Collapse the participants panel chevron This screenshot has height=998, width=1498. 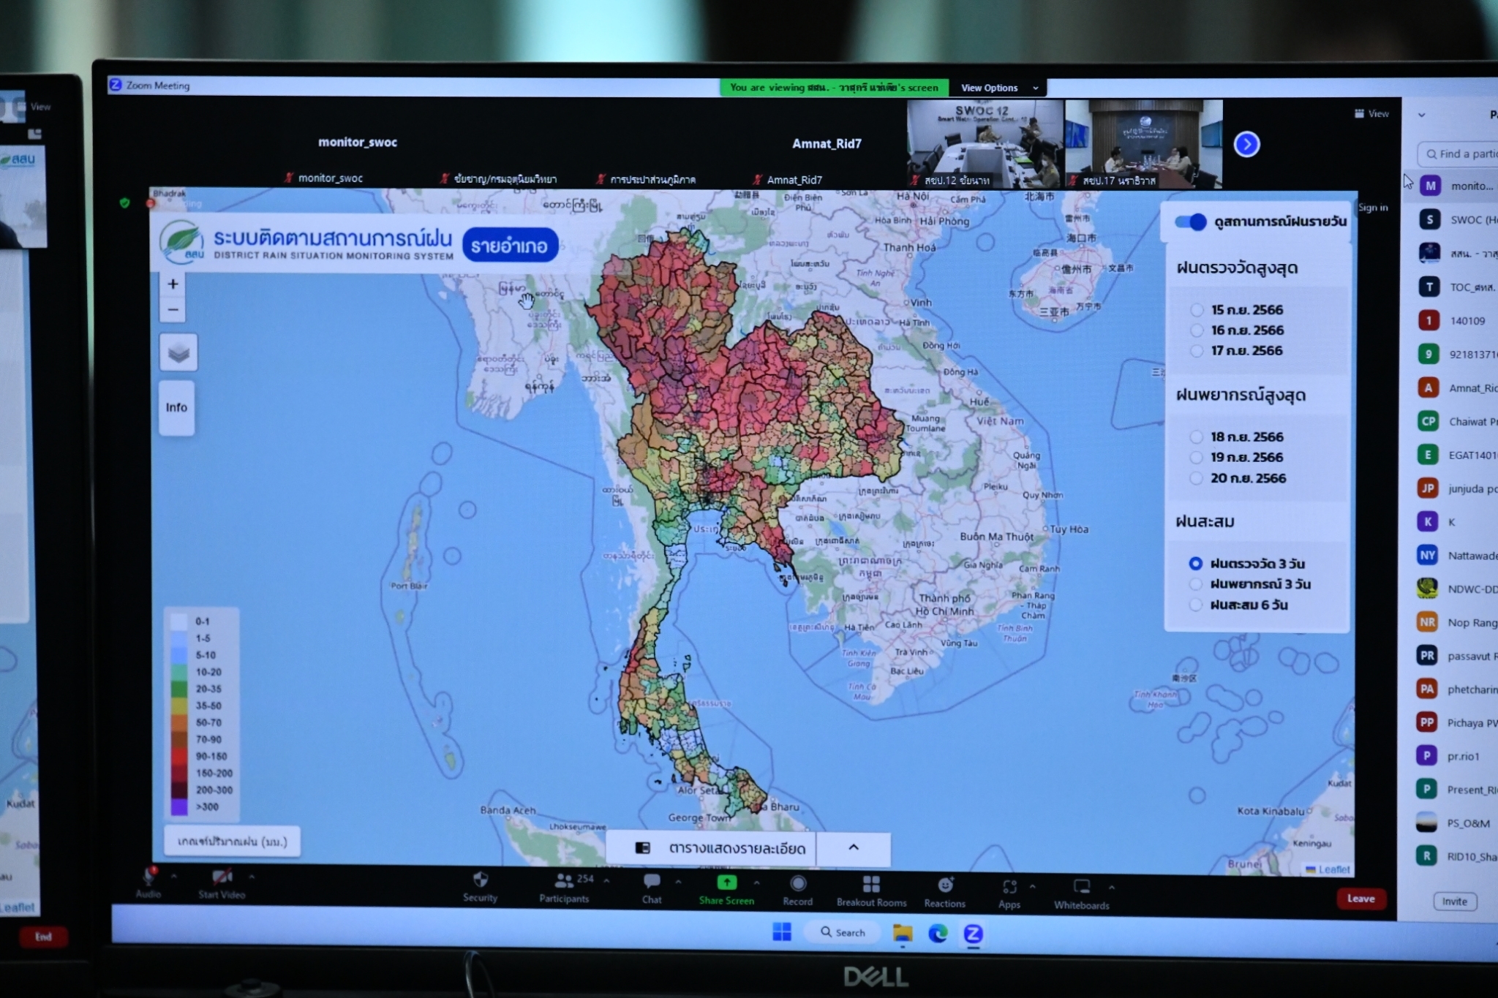point(1422,115)
